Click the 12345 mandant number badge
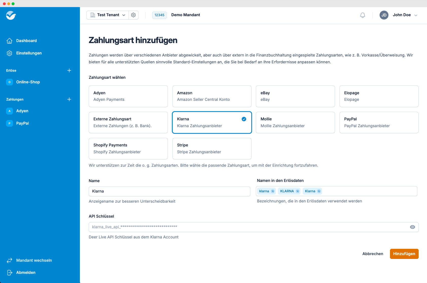 click(159, 15)
